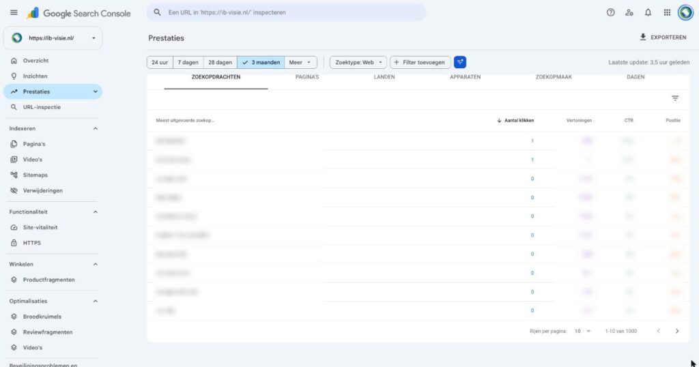Click the URL inspection search field
This screenshot has height=367, width=699.
tap(286, 12)
